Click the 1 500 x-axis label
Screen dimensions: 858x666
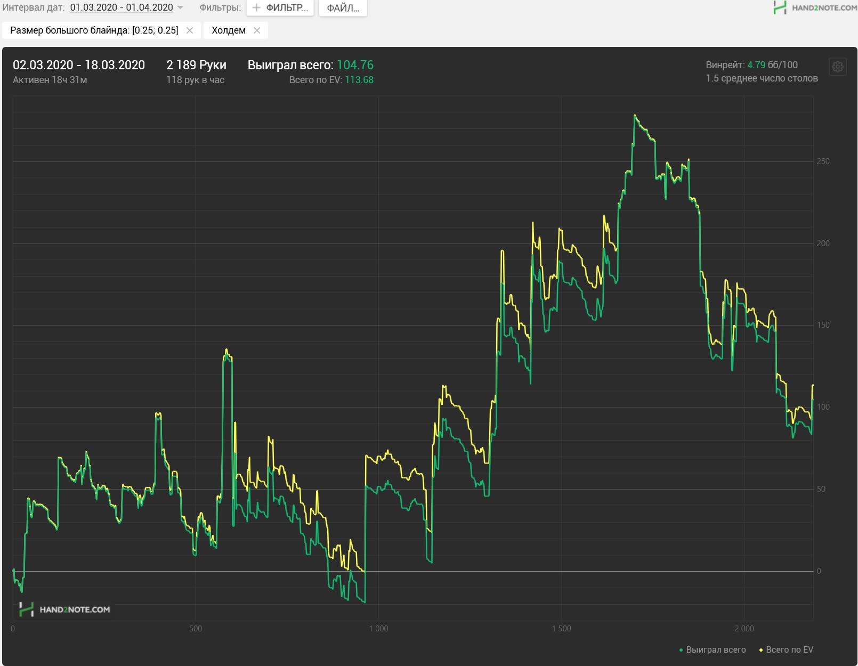(561, 629)
